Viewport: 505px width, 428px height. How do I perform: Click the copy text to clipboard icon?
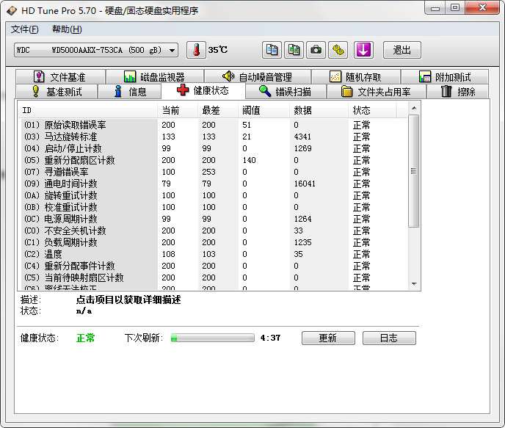click(x=272, y=50)
